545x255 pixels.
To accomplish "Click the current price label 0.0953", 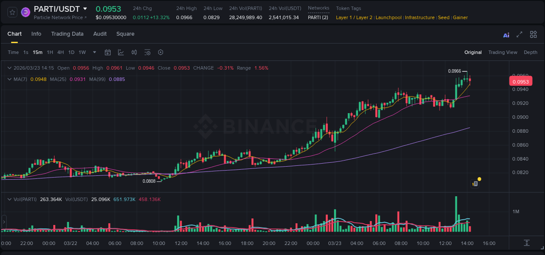I will [521, 81].
